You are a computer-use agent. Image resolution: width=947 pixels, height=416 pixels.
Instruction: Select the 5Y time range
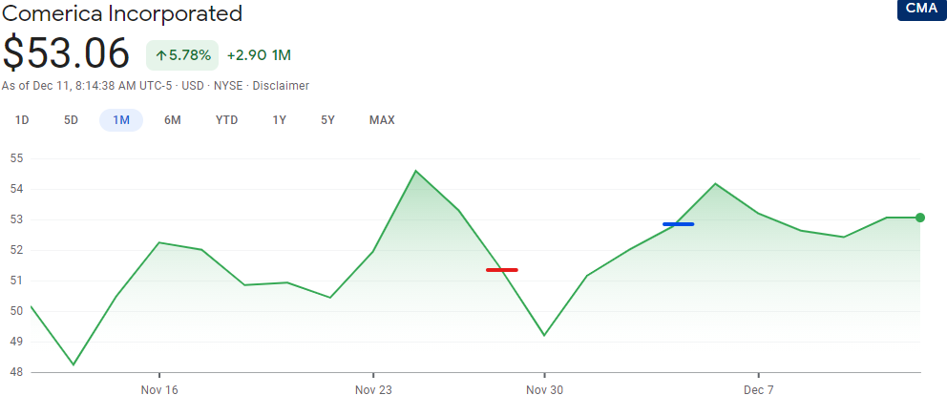tap(327, 120)
